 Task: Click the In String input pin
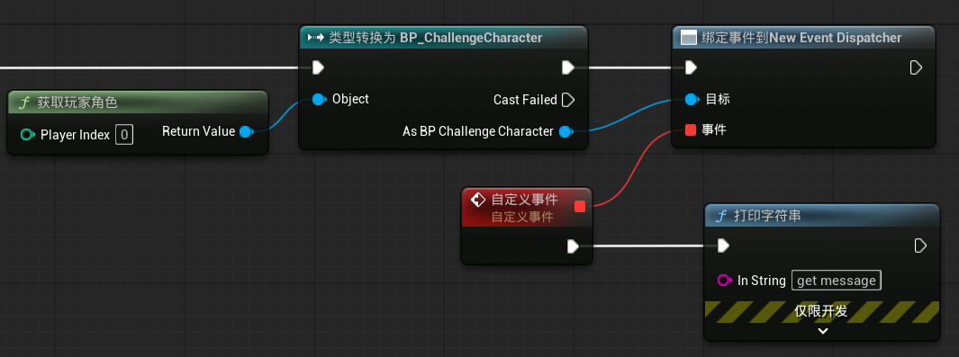pos(724,280)
